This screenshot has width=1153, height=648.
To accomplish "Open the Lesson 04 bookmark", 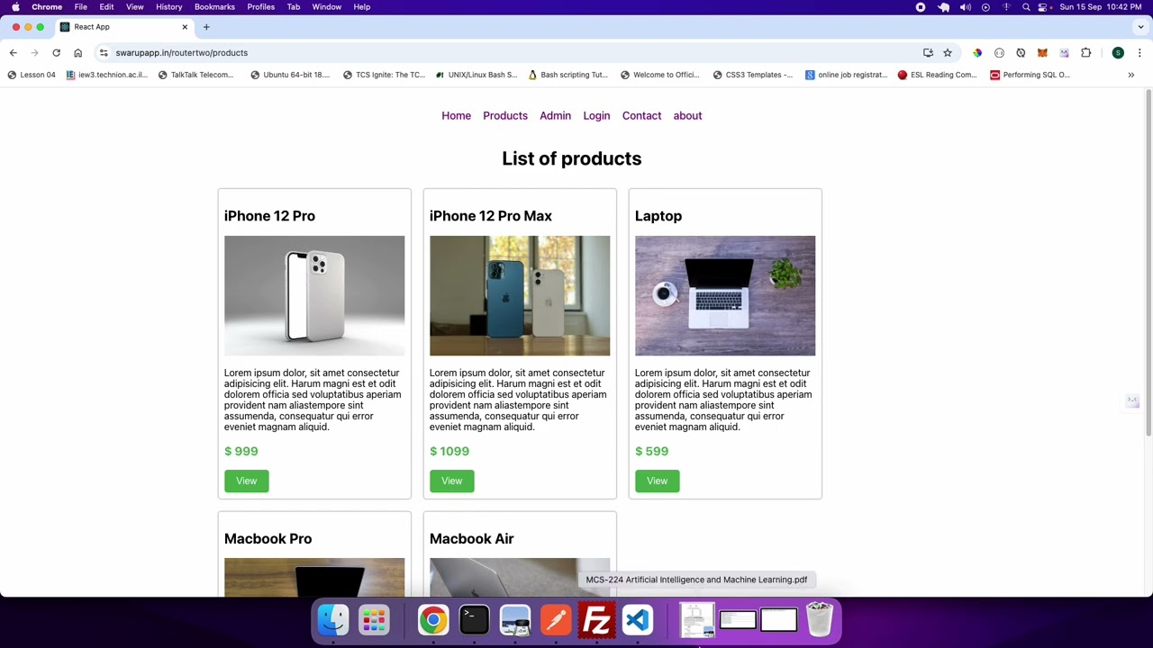I will pos(32,75).
